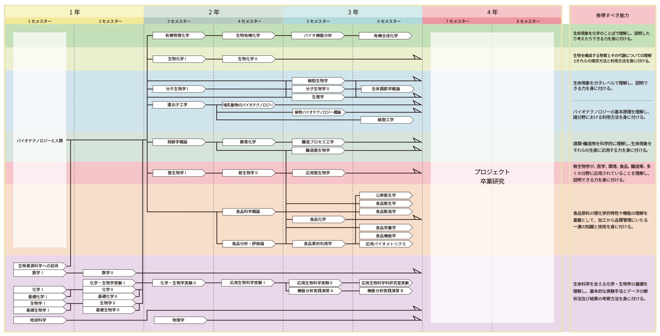Screen dimensions: 660x336
Task: Click the 有機物理化学 course box
Action: coord(178,36)
